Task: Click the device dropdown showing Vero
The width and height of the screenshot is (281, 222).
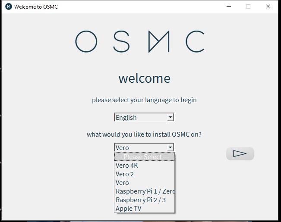Action: pos(144,147)
